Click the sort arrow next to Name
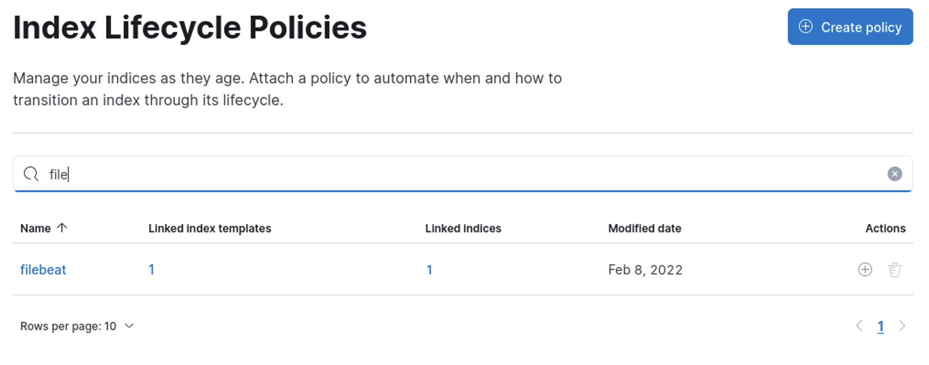The image size is (929, 365). click(62, 227)
